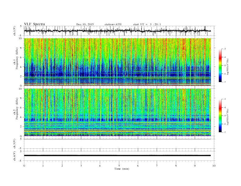Click the time axis tick label "5"
Image resolution: width=241 pixels, height=186 pixels.
(119, 166)
